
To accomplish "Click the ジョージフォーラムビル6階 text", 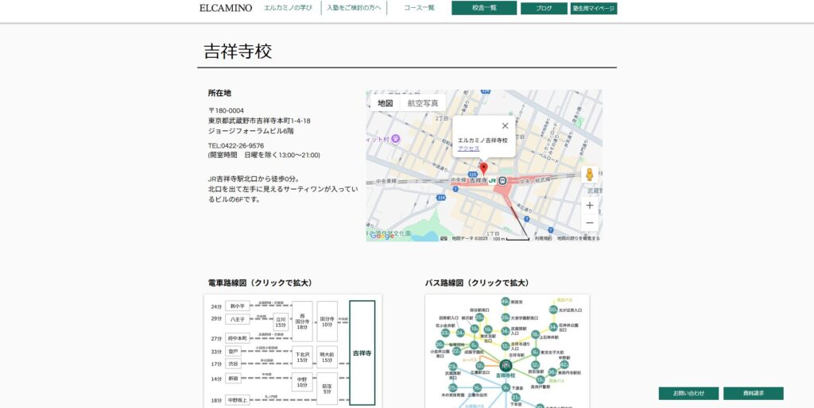I will click(250, 131).
